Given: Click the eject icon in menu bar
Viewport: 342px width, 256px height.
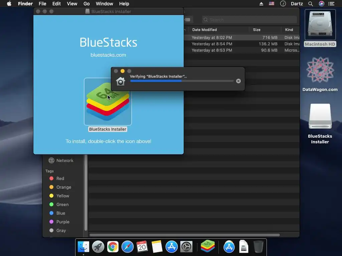Looking at the screenshot, I should [x=261, y=4].
